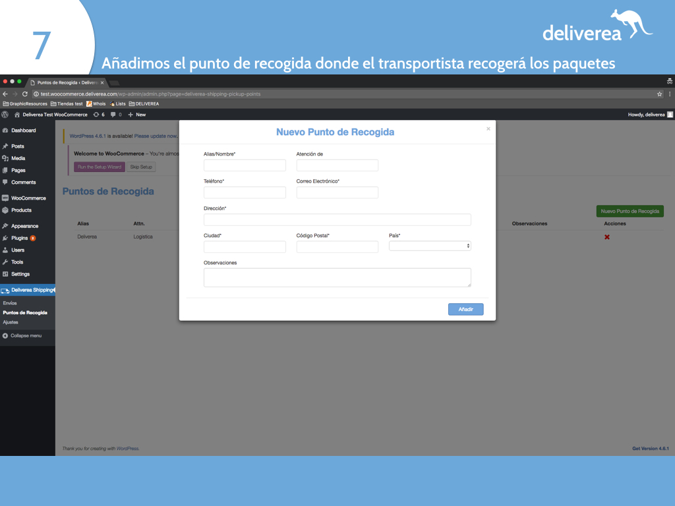This screenshot has height=506, width=675.
Task: Close the Nuevo Punto de Recogida dialog
Action: [488, 128]
